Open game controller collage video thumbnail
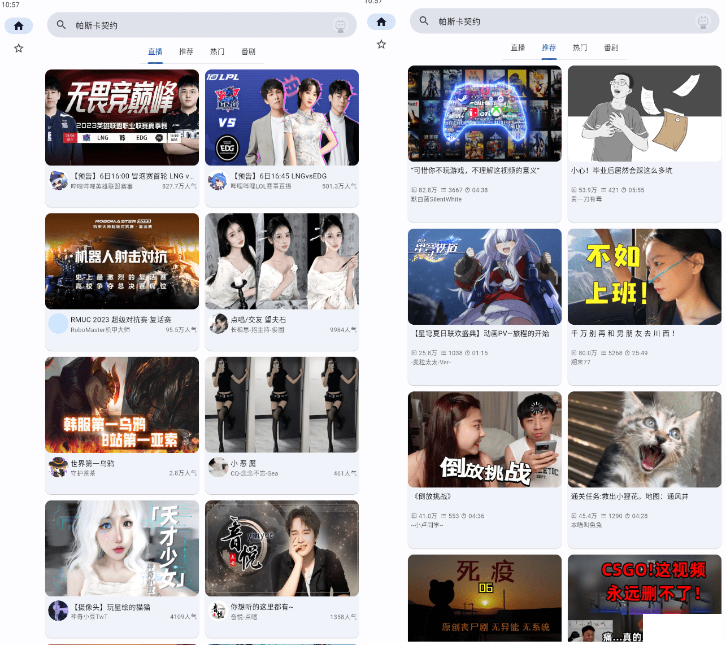 pos(485,114)
